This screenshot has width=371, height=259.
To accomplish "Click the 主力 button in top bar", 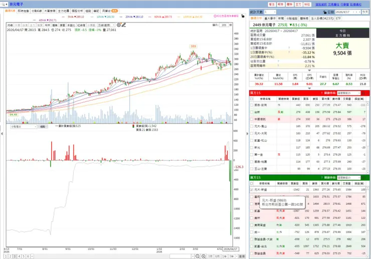I will click(298, 5).
